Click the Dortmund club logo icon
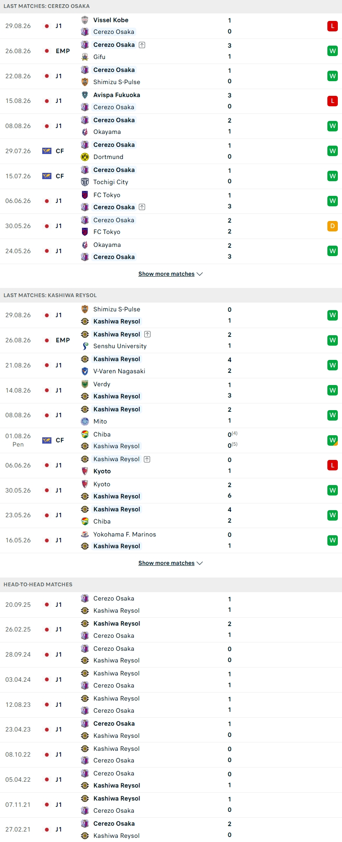The image size is (342, 842). coord(85,157)
